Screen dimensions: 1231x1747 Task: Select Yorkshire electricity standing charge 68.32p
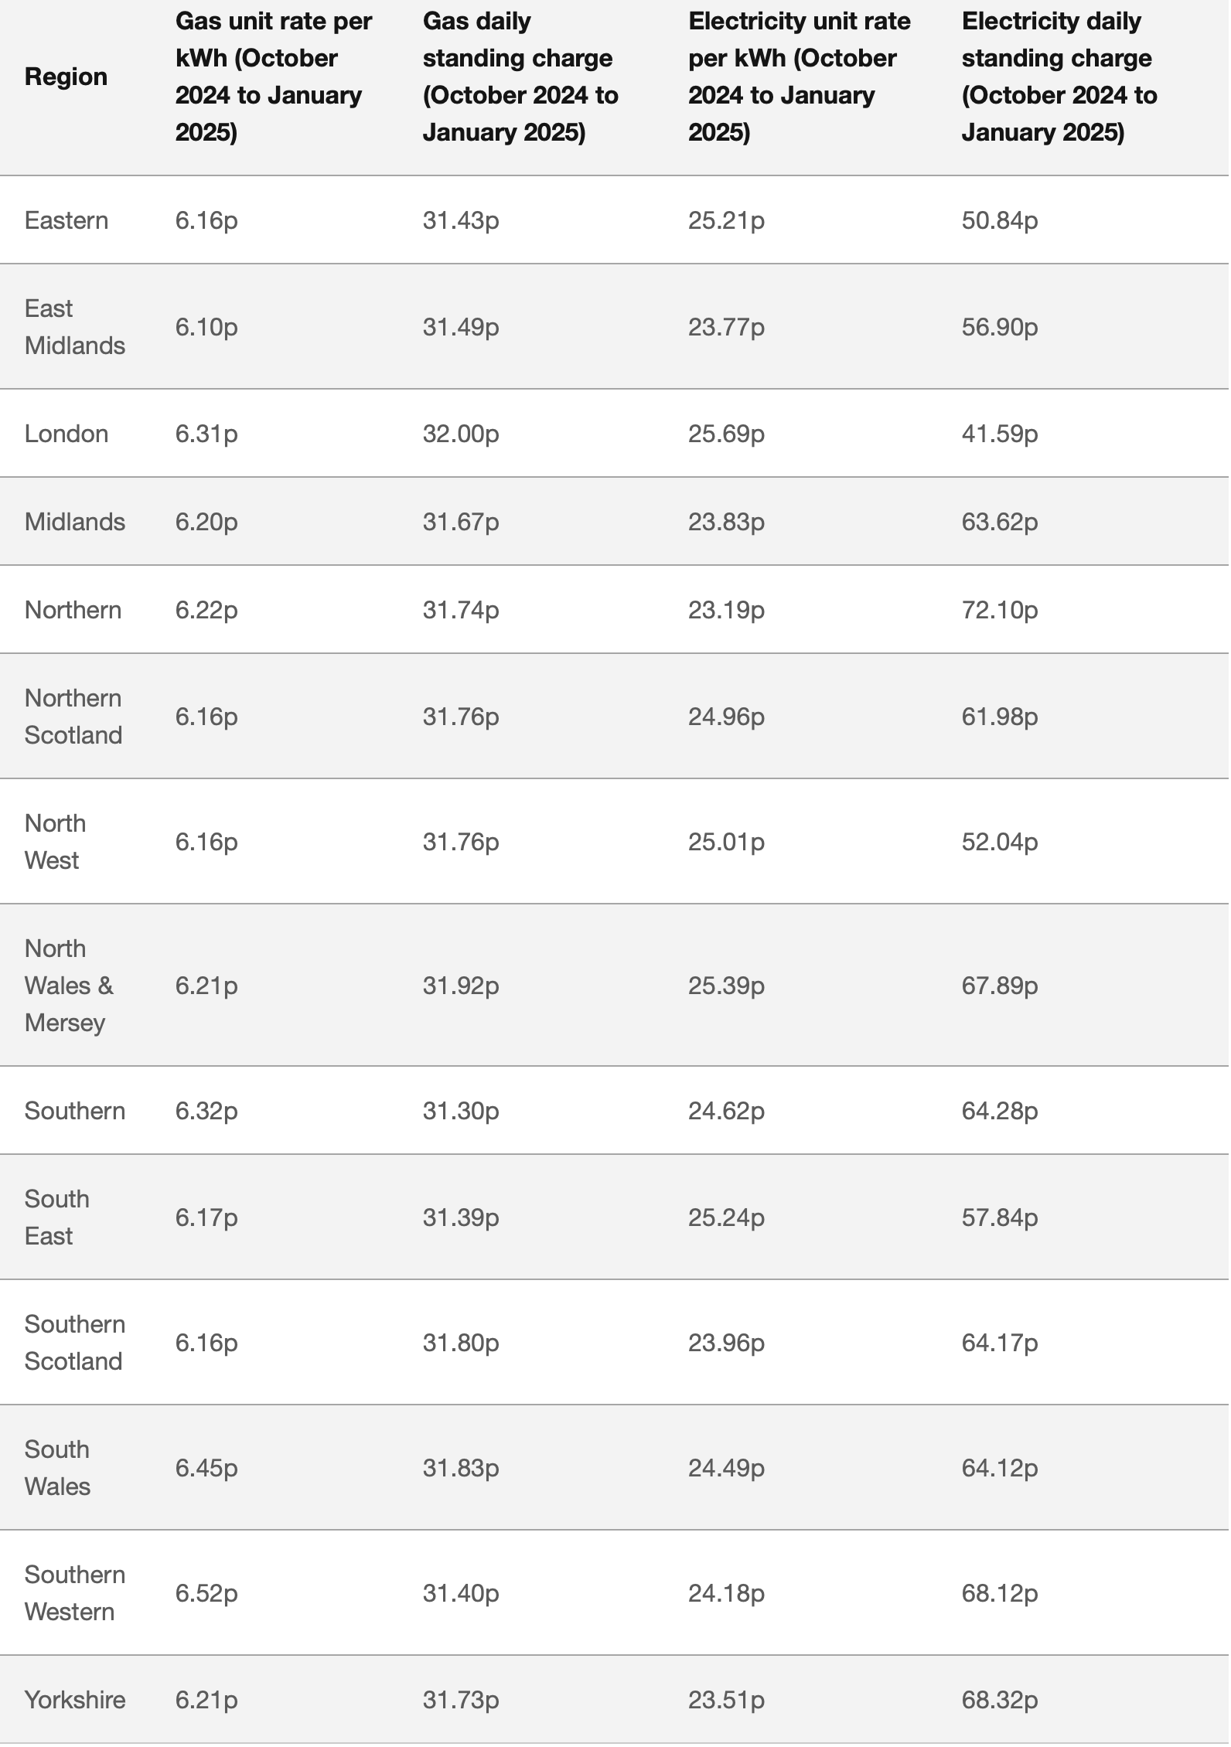1000,1700
